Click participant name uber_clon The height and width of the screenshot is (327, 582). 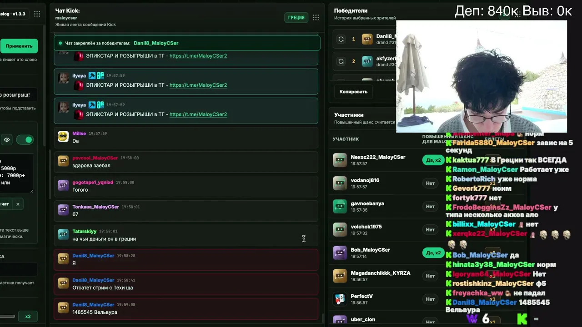(363, 319)
